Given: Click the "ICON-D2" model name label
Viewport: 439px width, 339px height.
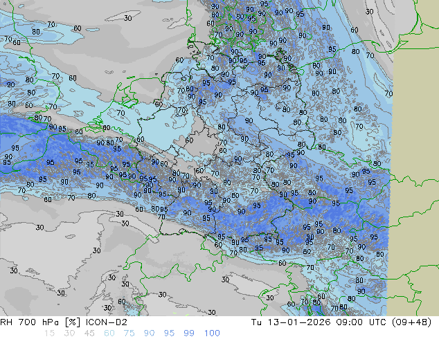Looking at the screenshot, I should (107, 322).
